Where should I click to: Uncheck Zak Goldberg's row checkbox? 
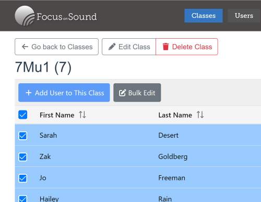23,157
